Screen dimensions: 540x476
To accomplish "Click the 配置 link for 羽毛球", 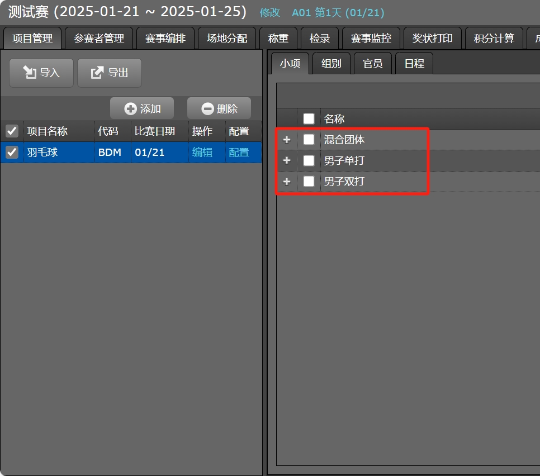I will [239, 152].
